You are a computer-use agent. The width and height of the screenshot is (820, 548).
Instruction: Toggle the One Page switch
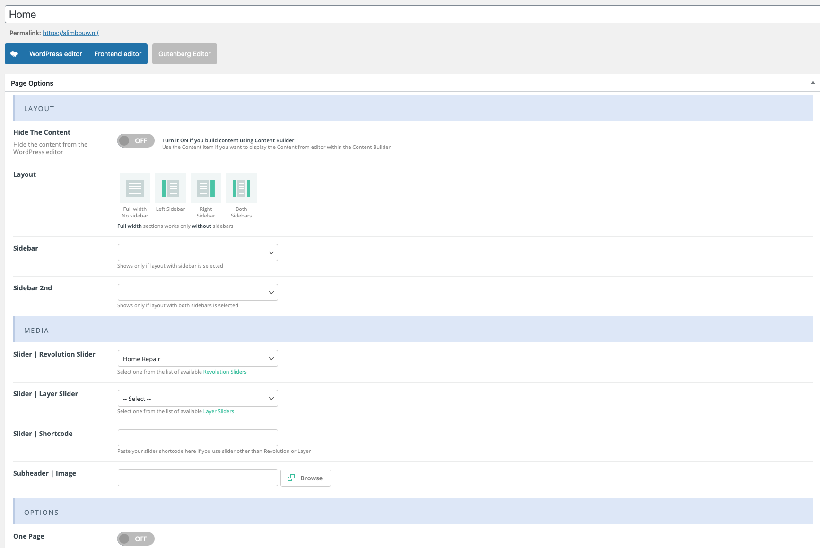coord(136,539)
